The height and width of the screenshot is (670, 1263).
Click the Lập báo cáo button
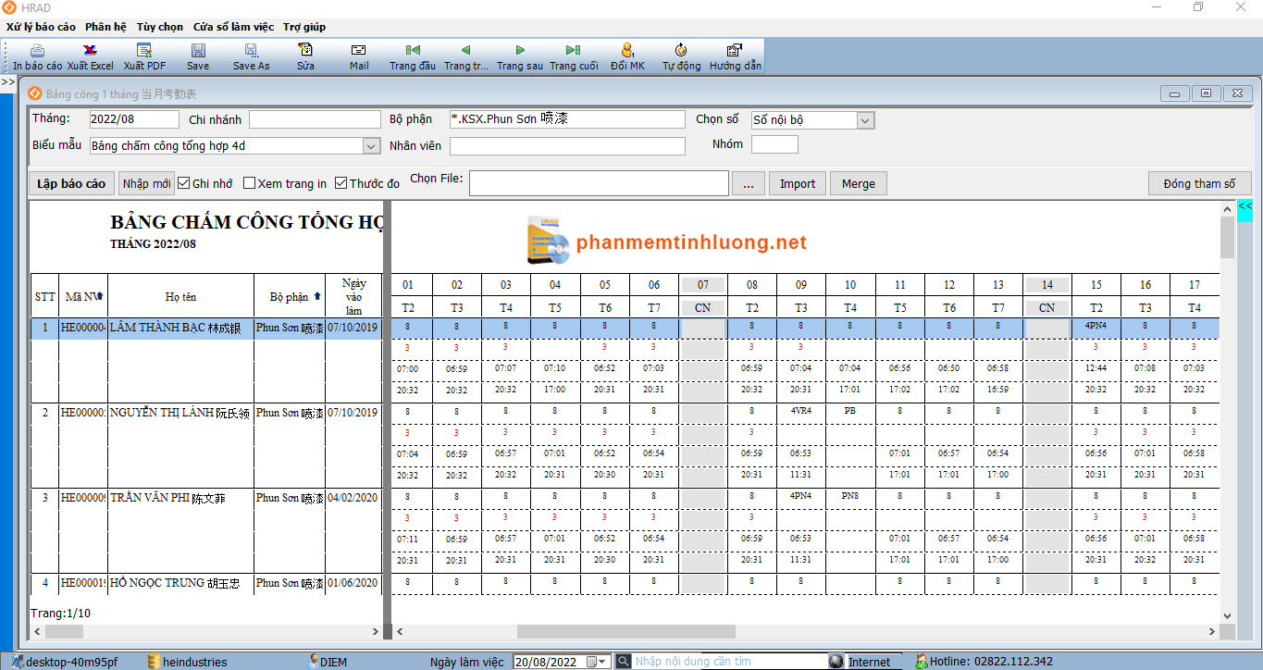click(x=71, y=183)
